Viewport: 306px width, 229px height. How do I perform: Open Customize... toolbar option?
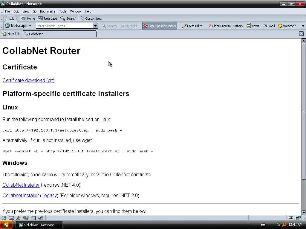pos(92,18)
